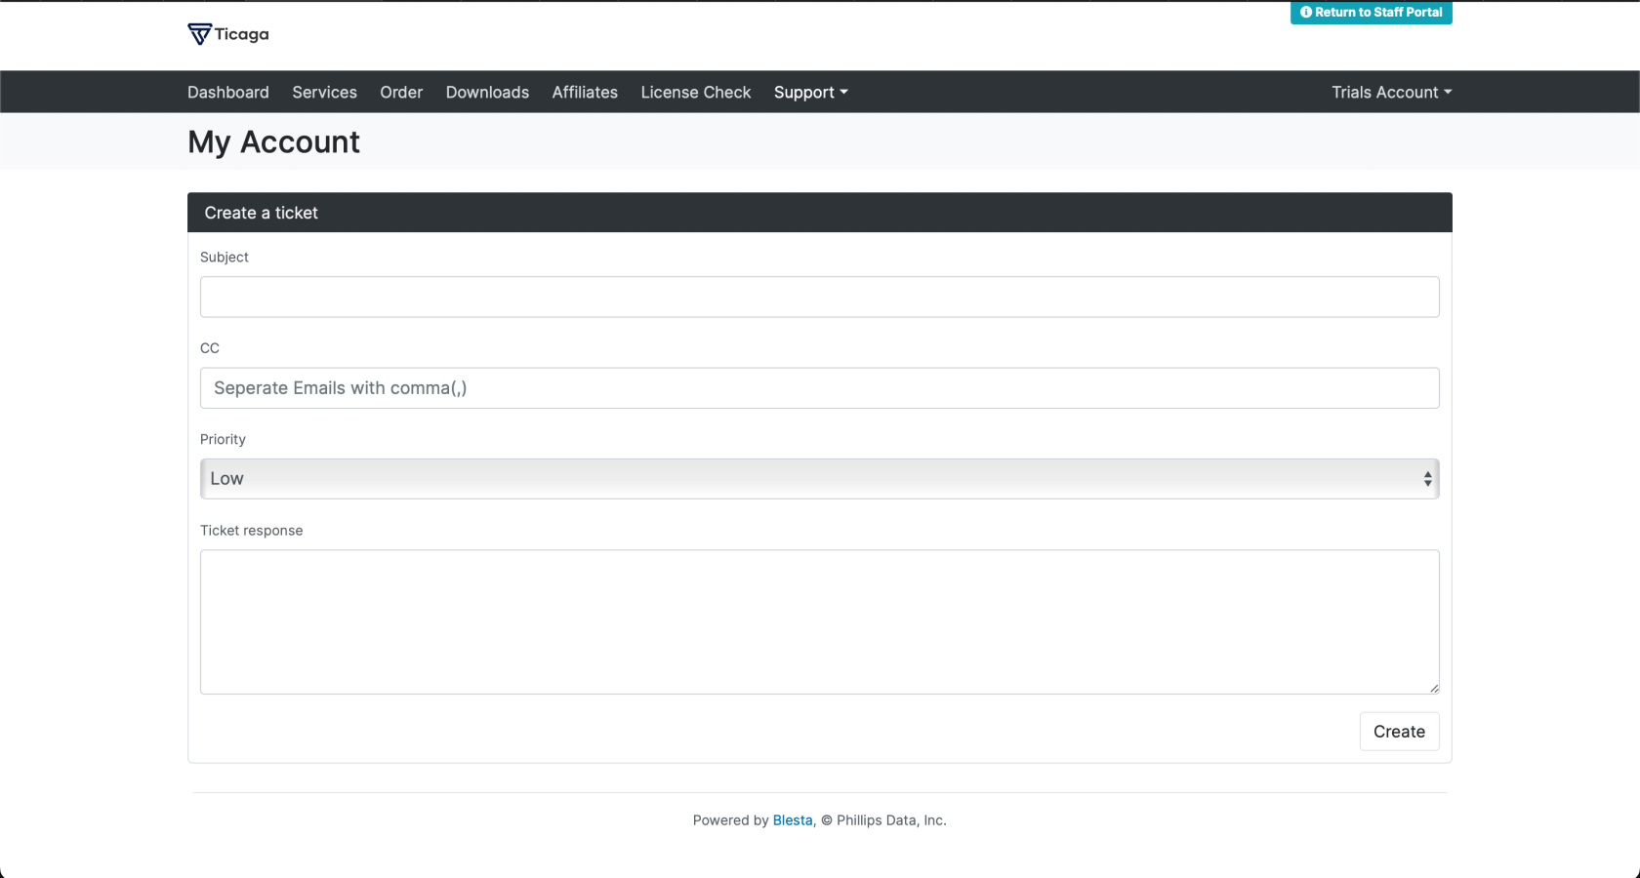This screenshot has width=1640, height=878.
Task: Open the Dashboard menu item
Action: coord(228,92)
